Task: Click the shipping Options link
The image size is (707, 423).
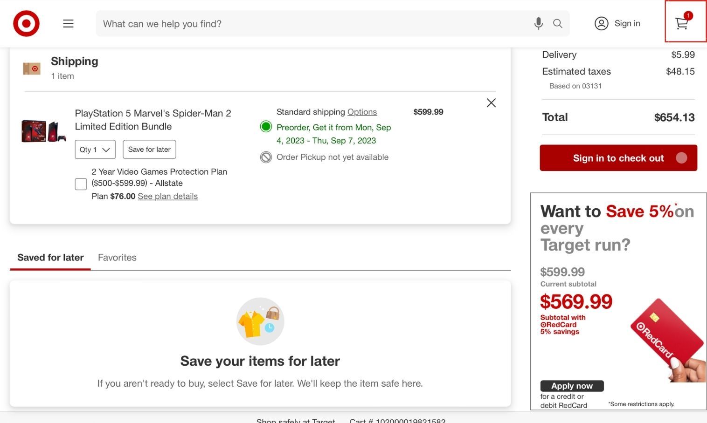Action: (x=362, y=112)
